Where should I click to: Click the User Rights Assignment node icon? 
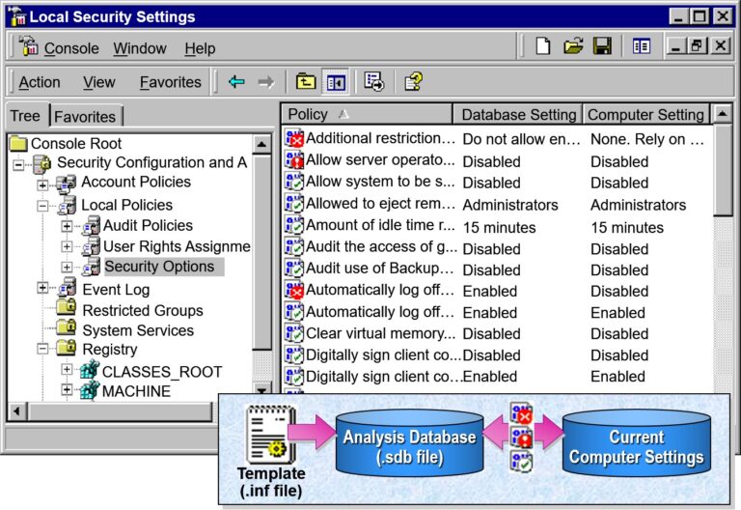91,246
